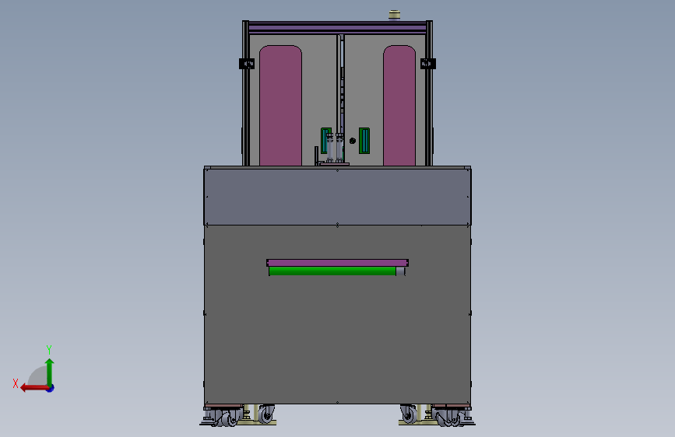Select the purple strip above green handle
The height and width of the screenshot is (437, 675).
tap(338, 262)
